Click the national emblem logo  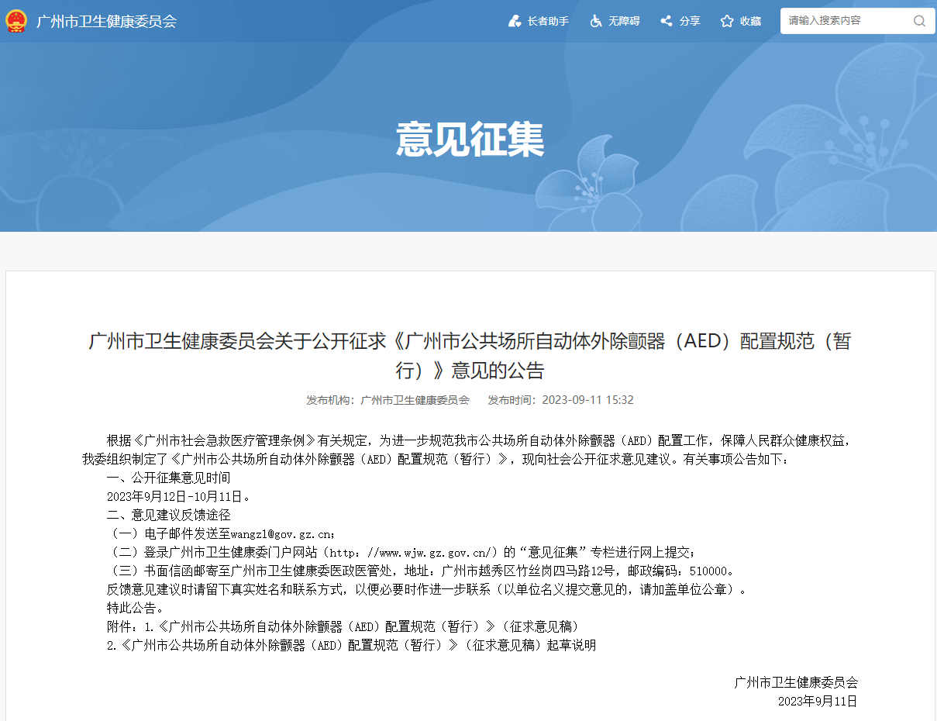tap(16, 21)
